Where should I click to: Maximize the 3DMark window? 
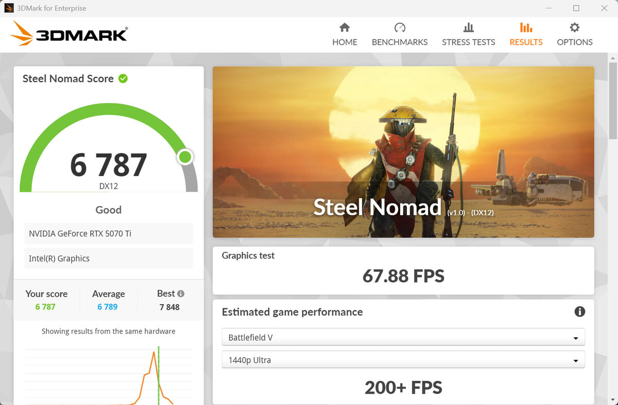coord(576,8)
